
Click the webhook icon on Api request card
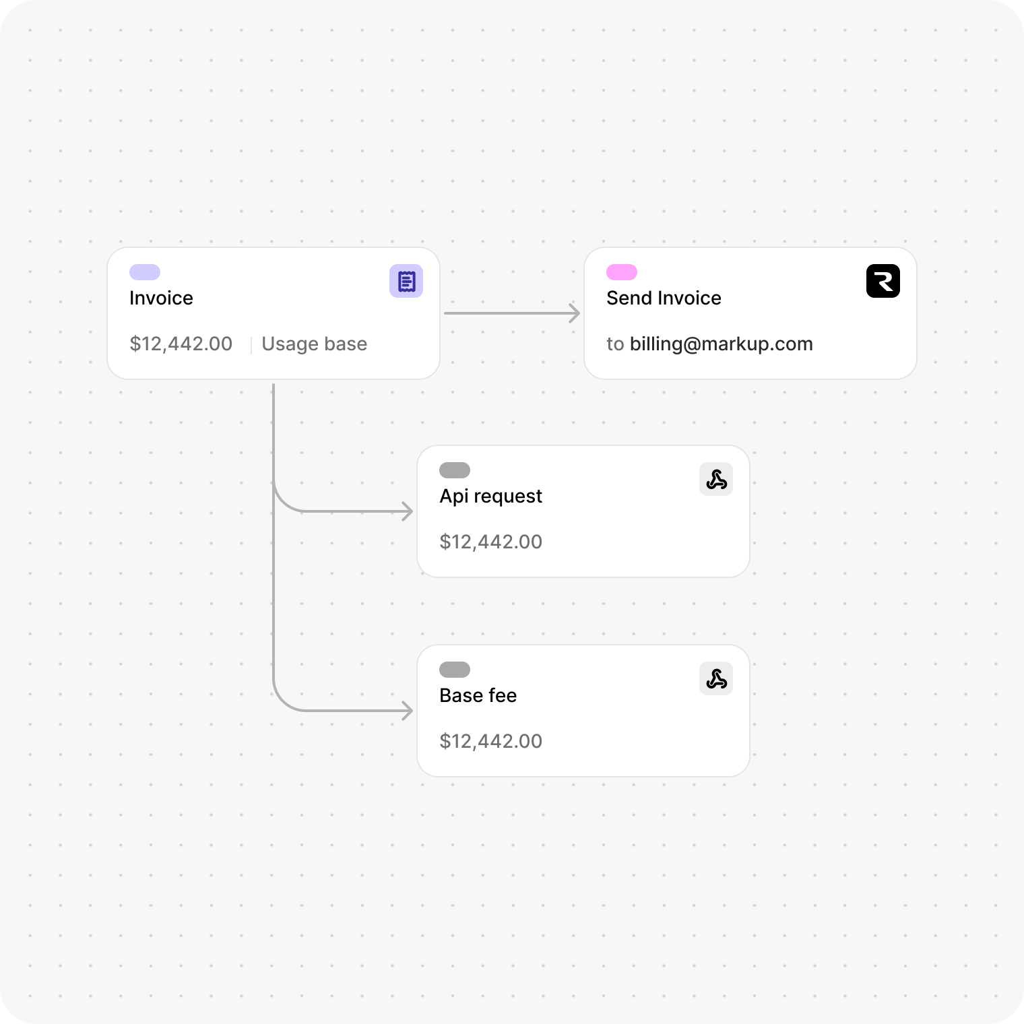[x=716, y=480]
